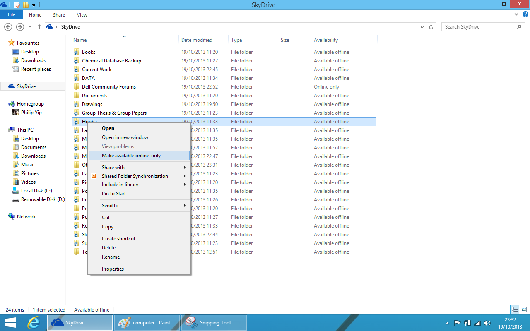This screenshot has width=530, height=331.
Task: Expand the ribbon with the chevron
Action: pyautogui.click(x=516, y=14)
